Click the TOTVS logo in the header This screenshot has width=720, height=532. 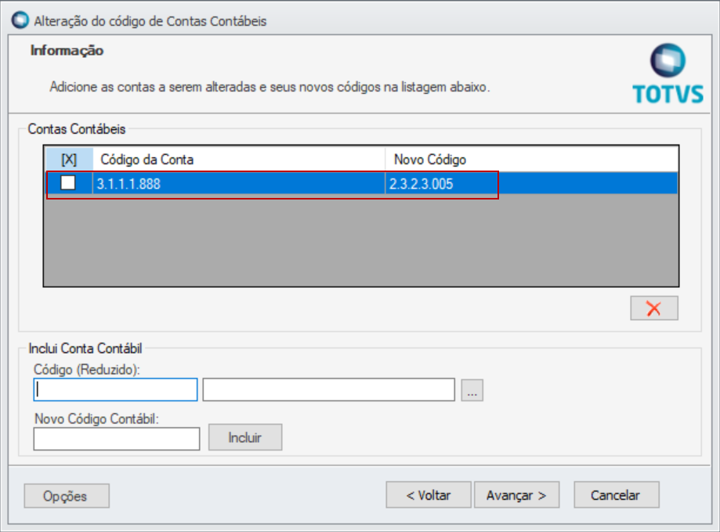point(668,74)
